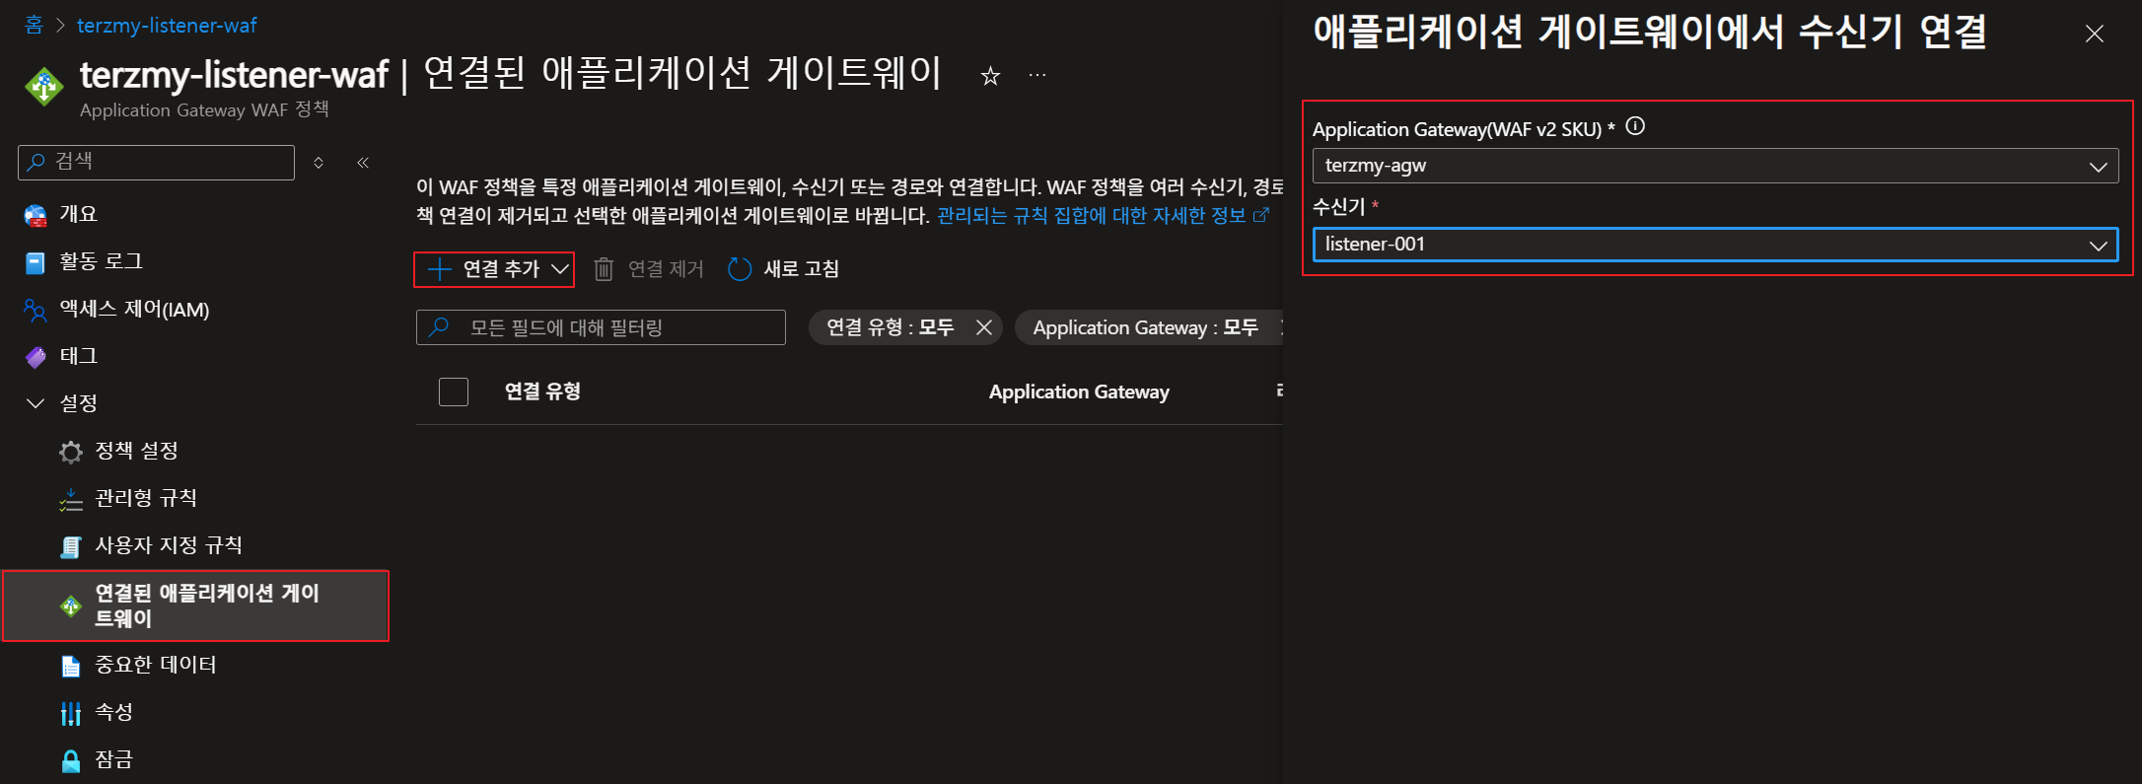Click the trash icon for 연결 제거
Screen dimensions: 2142x784
604,269
